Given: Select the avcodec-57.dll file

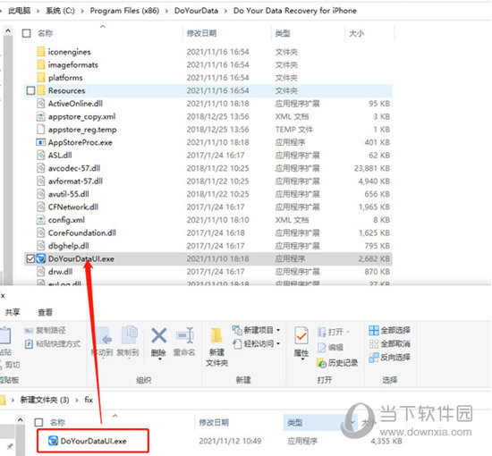Looking at the screenshot, I should [208, 168].
